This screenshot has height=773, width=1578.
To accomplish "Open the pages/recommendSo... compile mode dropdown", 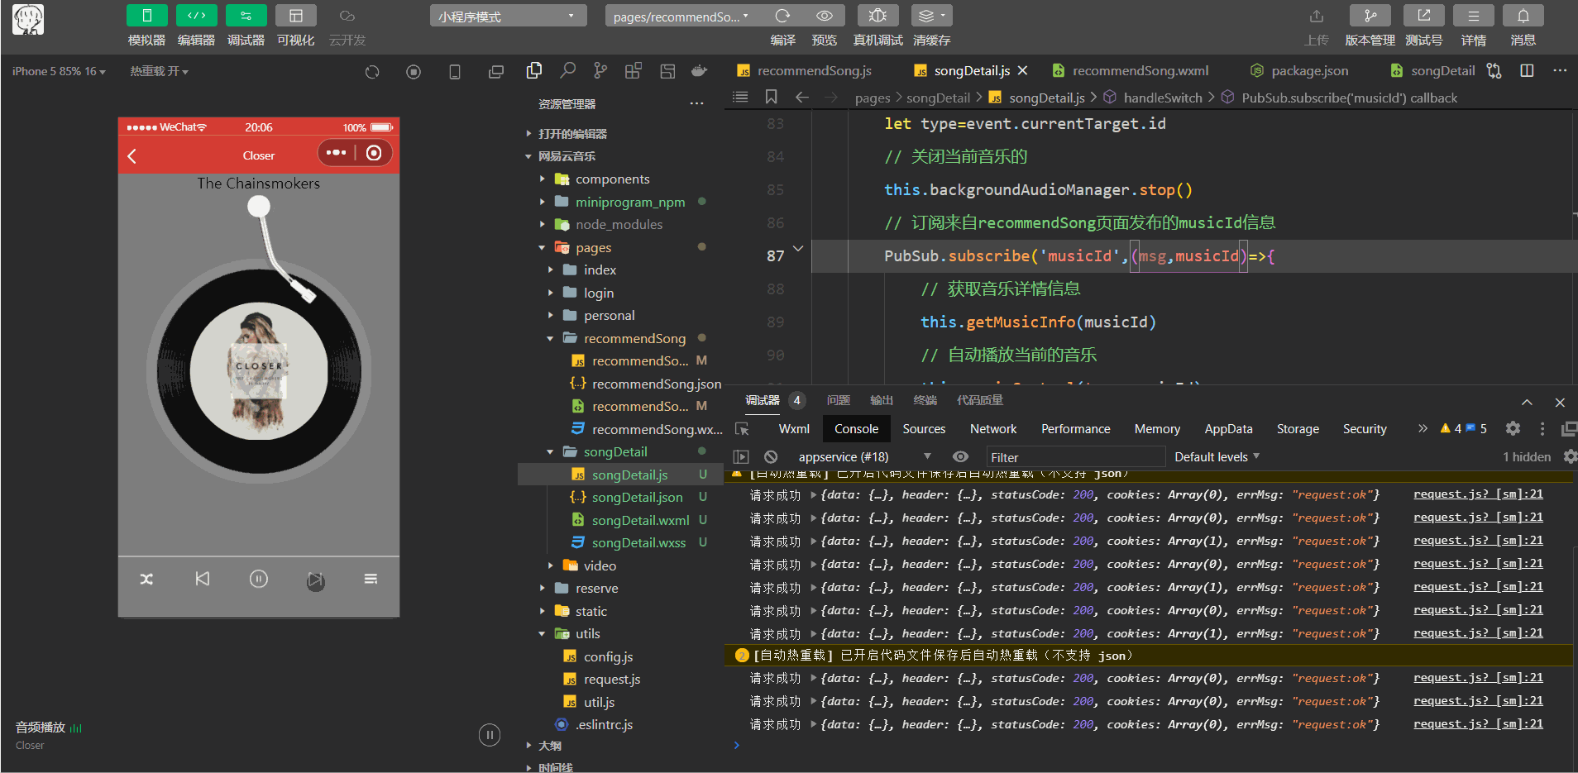I will point(681,16).
